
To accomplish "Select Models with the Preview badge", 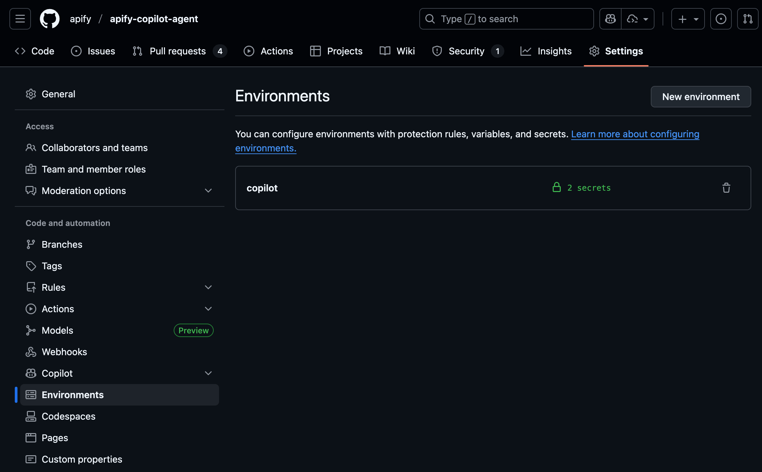I will tap(57, 330).
